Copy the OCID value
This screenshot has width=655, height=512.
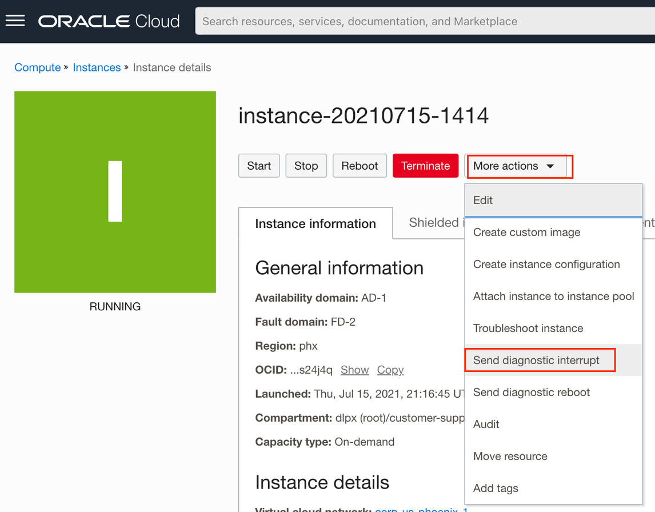tap(390, 370)
